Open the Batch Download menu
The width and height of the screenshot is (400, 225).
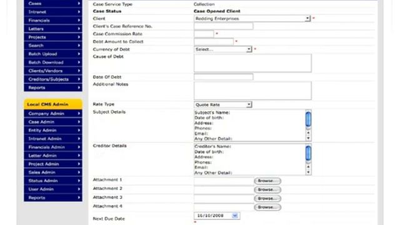[x=53, y=62]
